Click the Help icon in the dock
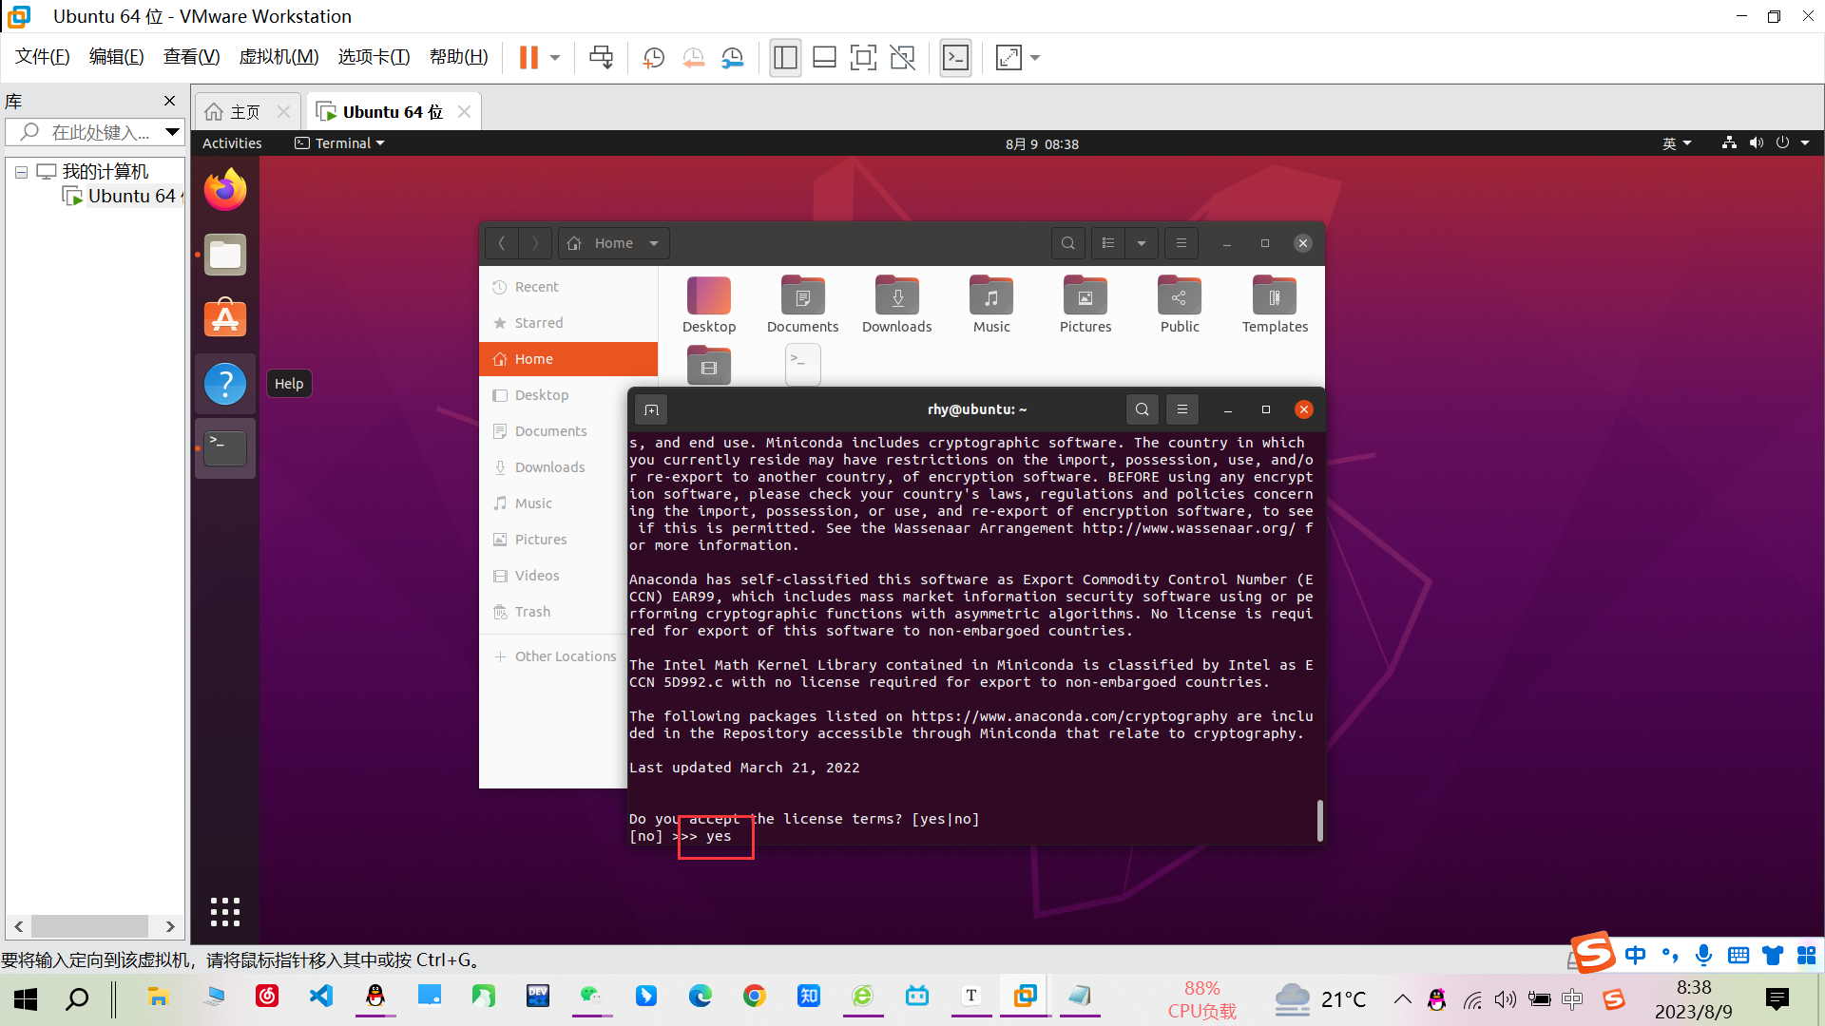Viewport: 1825px width, 1026px height. (225, 384)
